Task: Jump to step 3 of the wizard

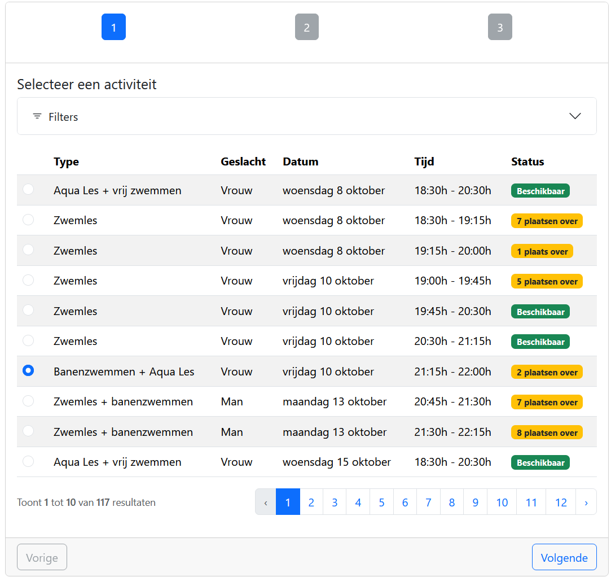Action: point(500,27)
